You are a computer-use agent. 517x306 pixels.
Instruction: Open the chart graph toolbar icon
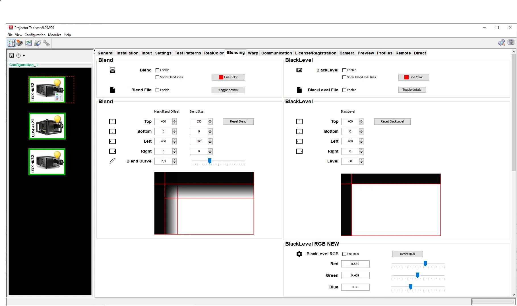(28, 43)
